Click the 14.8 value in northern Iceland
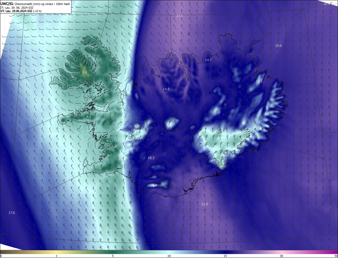Screen dimensions: 338x258 166,89
